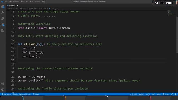Open the Edit menu
The image size is (178, 100).
click(x=10, y=2)
